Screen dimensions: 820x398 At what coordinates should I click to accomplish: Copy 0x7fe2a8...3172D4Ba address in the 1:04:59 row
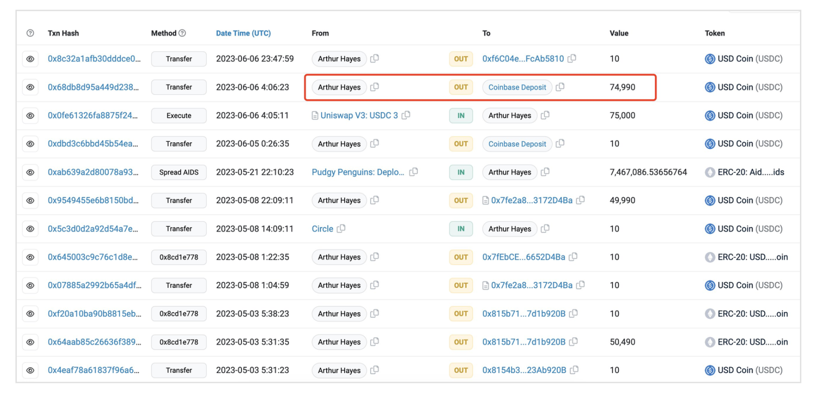click(580, 285)
